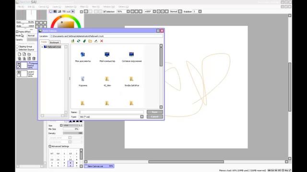The width and height of the screenshot is (307, 172).
Task: Open the layer Mode Normal dropdown
Action: tap(32, 36)
